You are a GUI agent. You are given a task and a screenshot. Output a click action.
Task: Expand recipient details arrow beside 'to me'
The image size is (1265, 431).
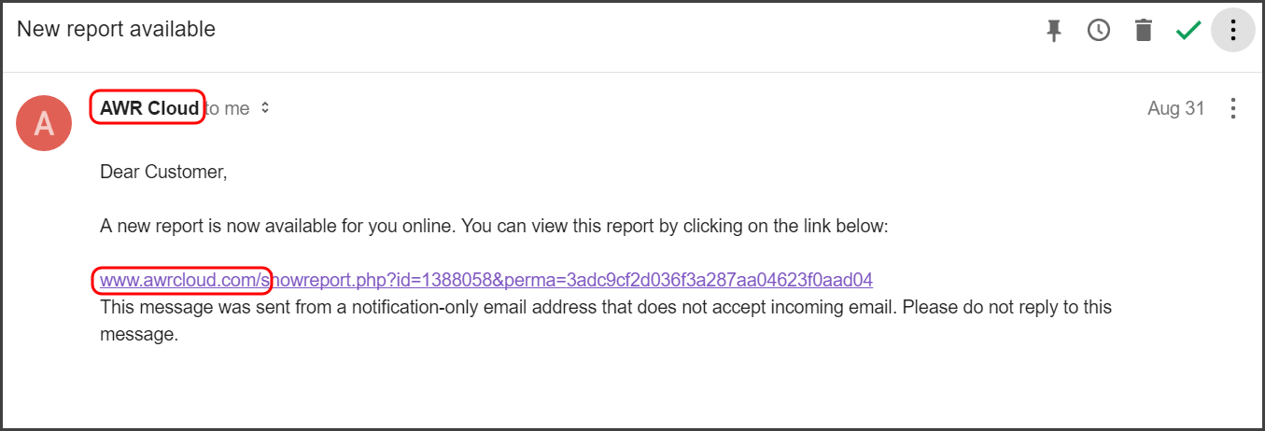pyautogui.click(x=265, y=108)
